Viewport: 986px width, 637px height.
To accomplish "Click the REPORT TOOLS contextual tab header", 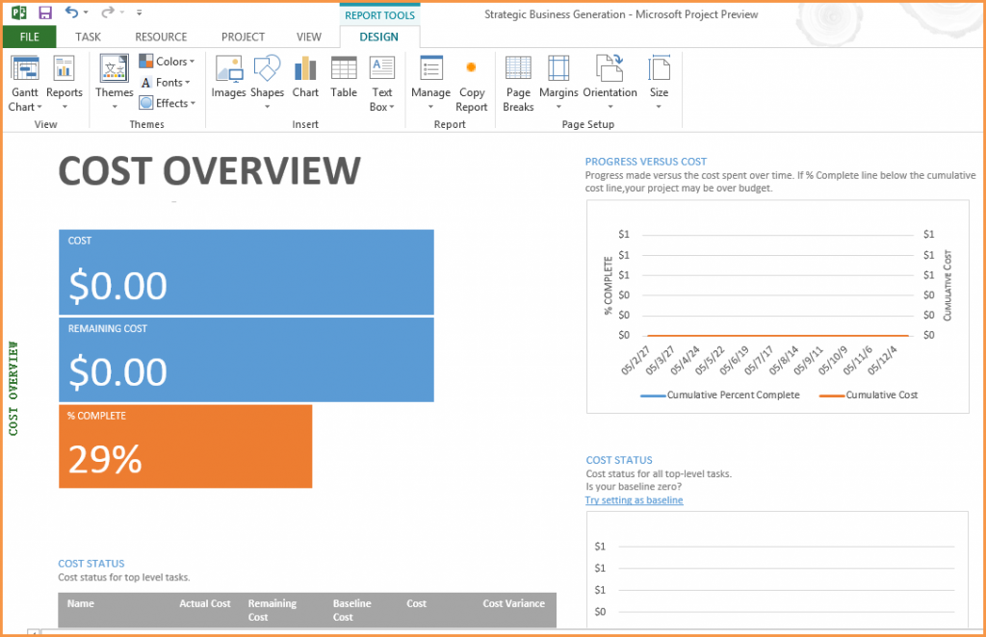I will click(x=379, y=15).
